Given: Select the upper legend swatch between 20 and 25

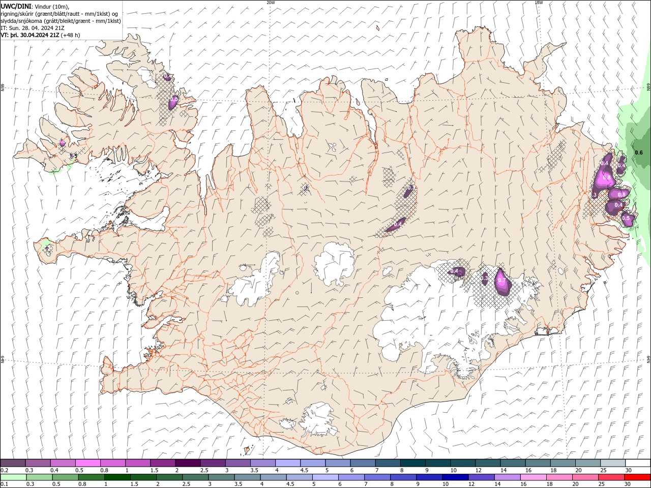Looking at the screenshot, I should click(588, 463).
